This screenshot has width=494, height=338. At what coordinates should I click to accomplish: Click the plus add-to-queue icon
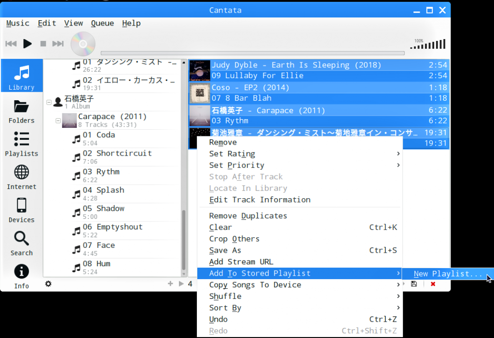pos(170,284)
